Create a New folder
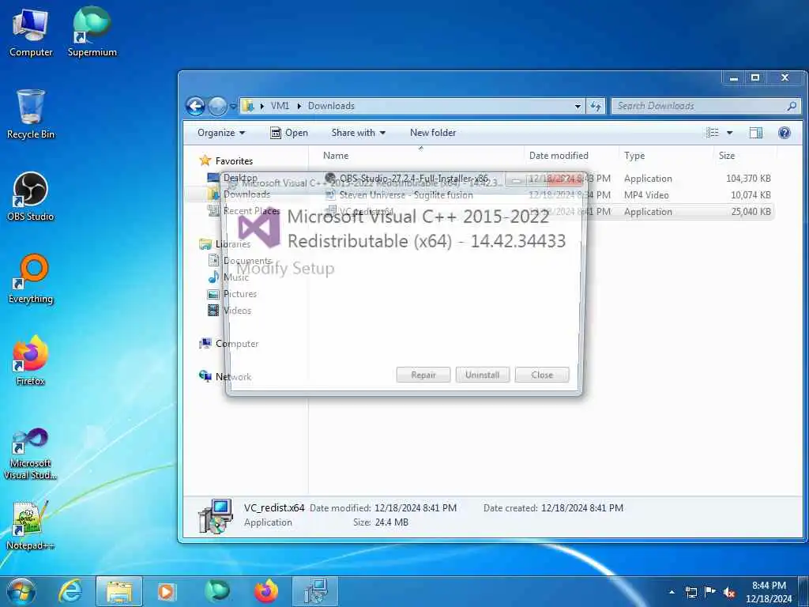 tap(433, 133)
